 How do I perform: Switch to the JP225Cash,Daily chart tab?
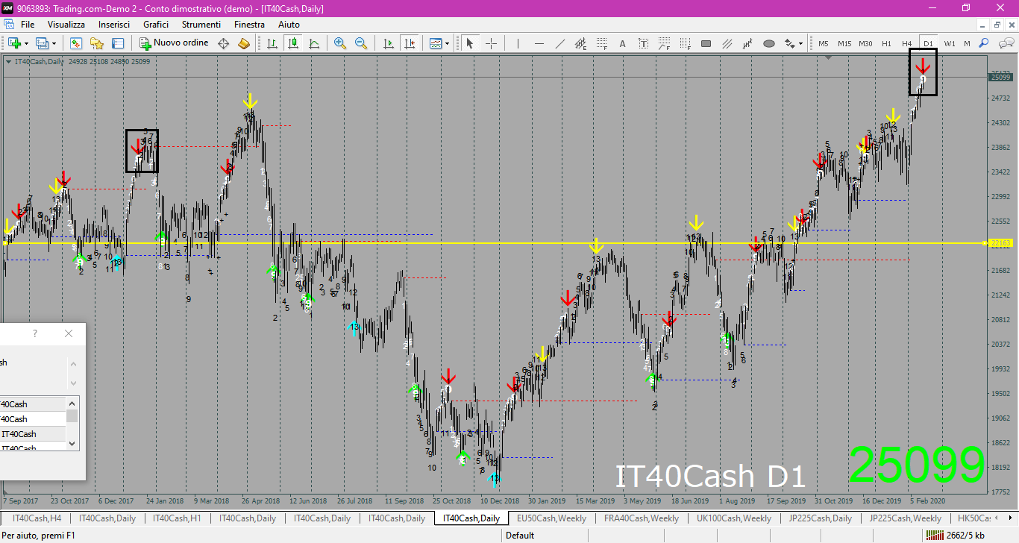click(821, 518)
